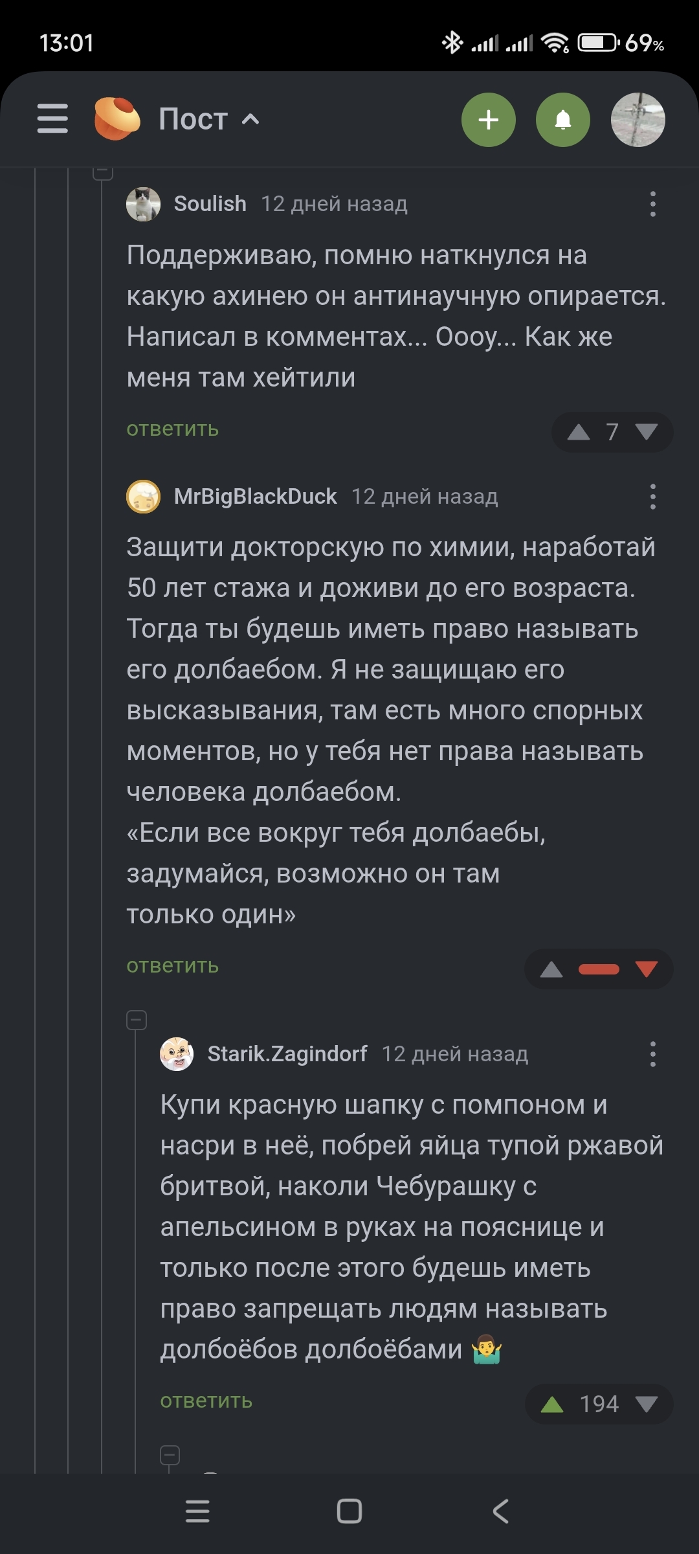Image resolution: width=699 pixels, height=1554 pixels.
Task: Collapse the Starik.Zagindorf reply thread
Action: pos(137,1020)
